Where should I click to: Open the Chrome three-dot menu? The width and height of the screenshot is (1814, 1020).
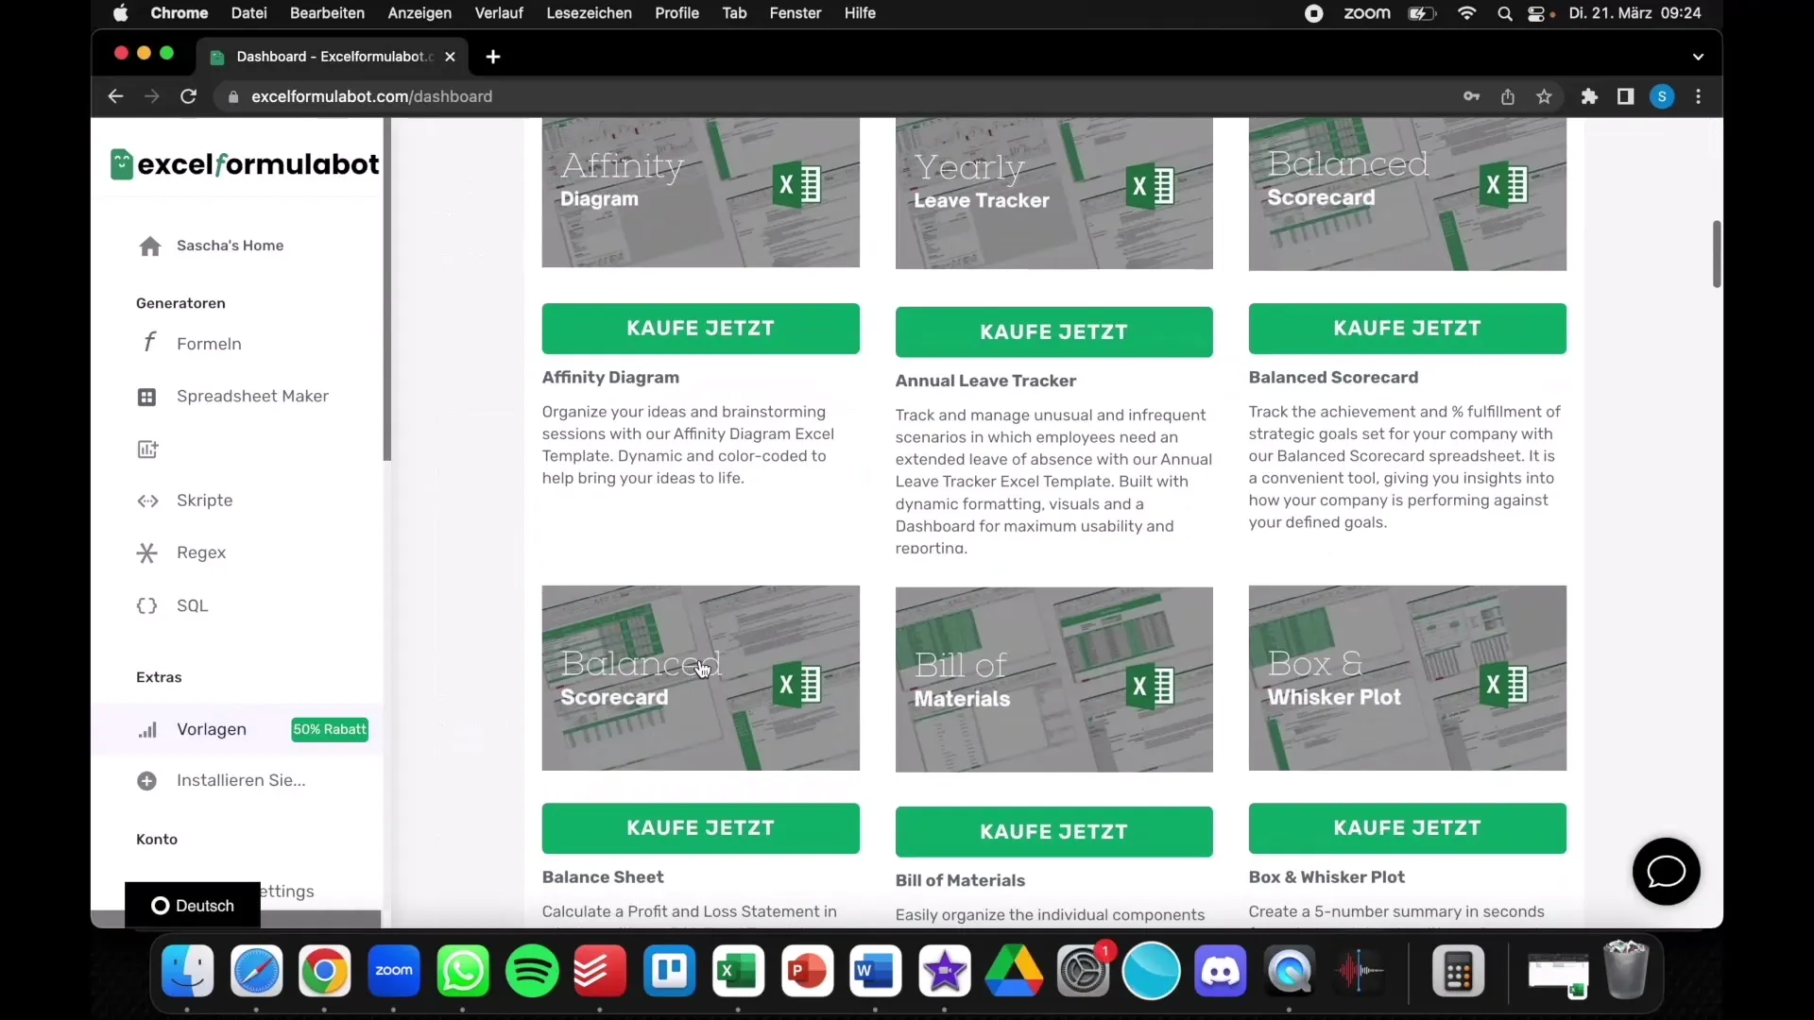coord(1699,96)
